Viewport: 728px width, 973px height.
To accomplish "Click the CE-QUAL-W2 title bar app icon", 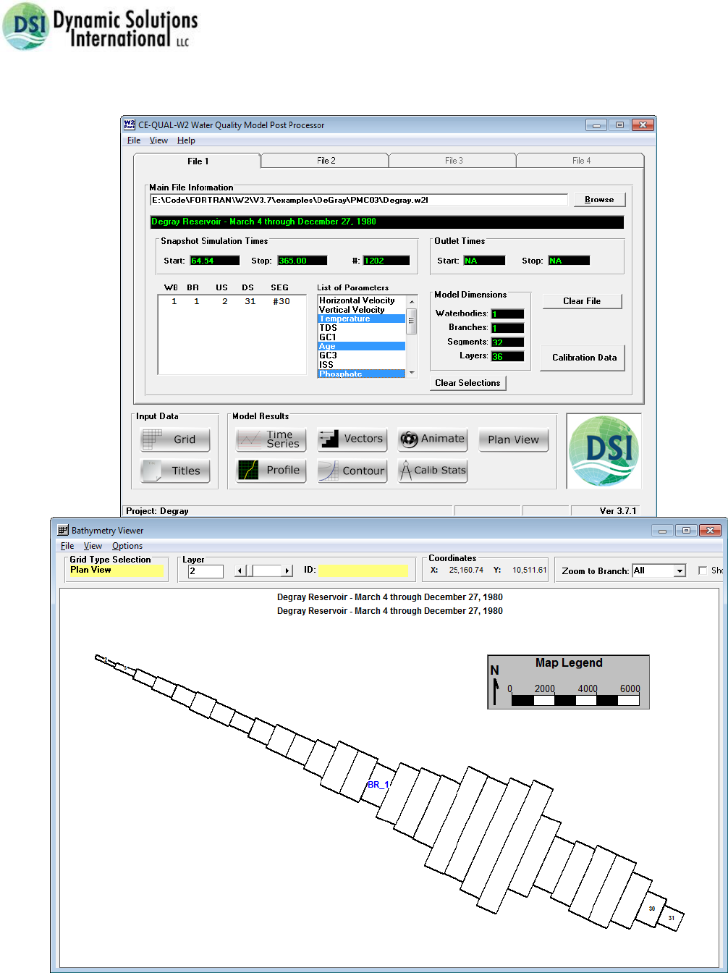I will [x=130, y=125].
